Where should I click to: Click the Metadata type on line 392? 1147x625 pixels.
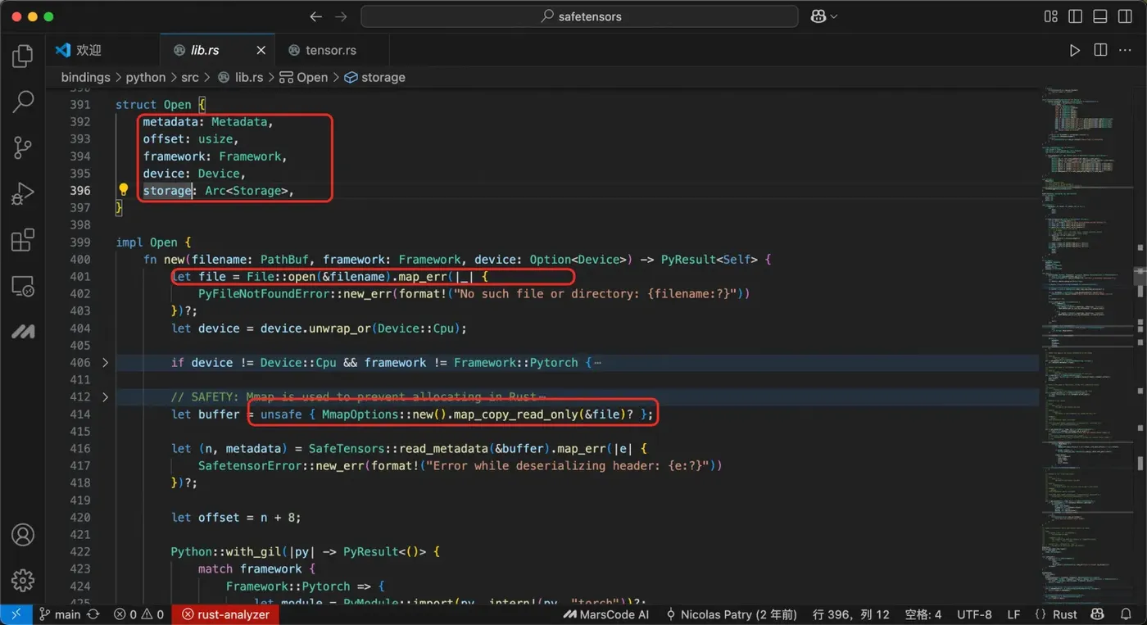pos(238,121)
